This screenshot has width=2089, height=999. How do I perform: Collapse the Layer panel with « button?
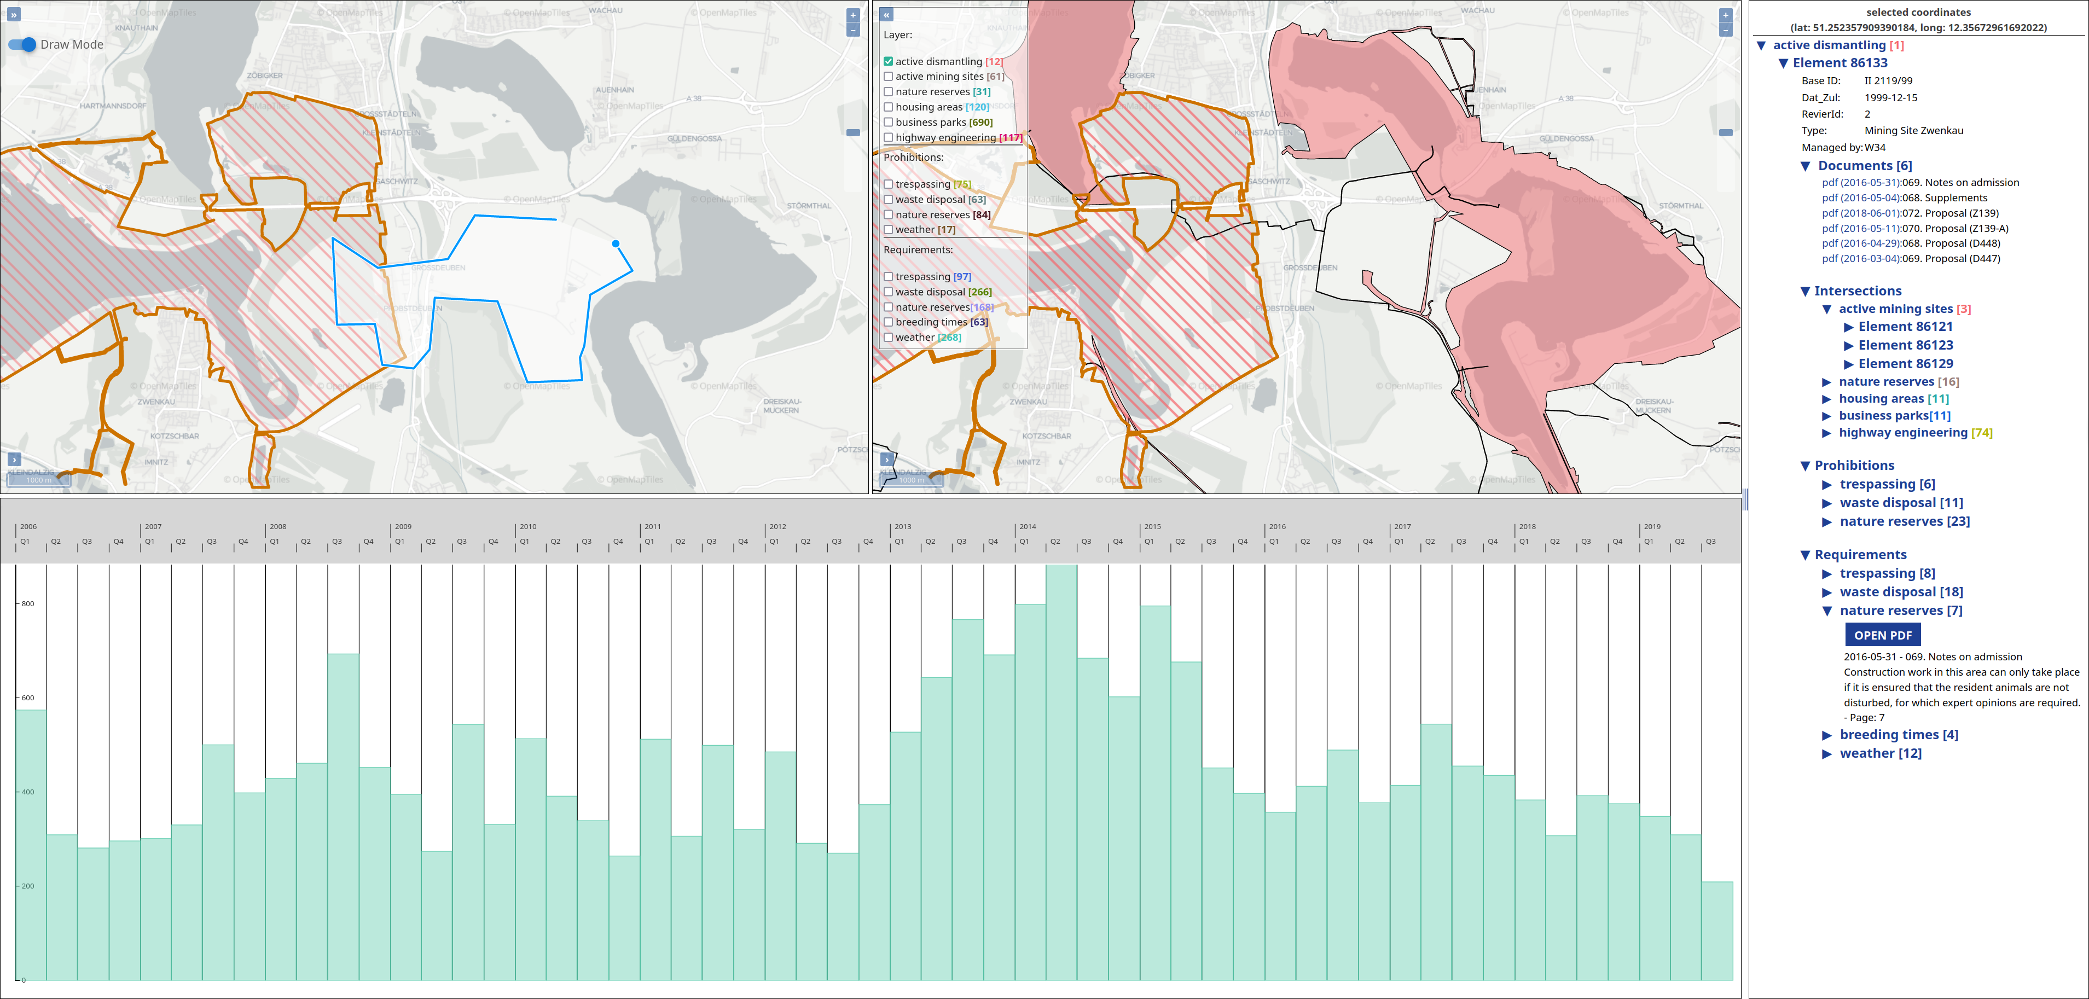pos(886,15)
